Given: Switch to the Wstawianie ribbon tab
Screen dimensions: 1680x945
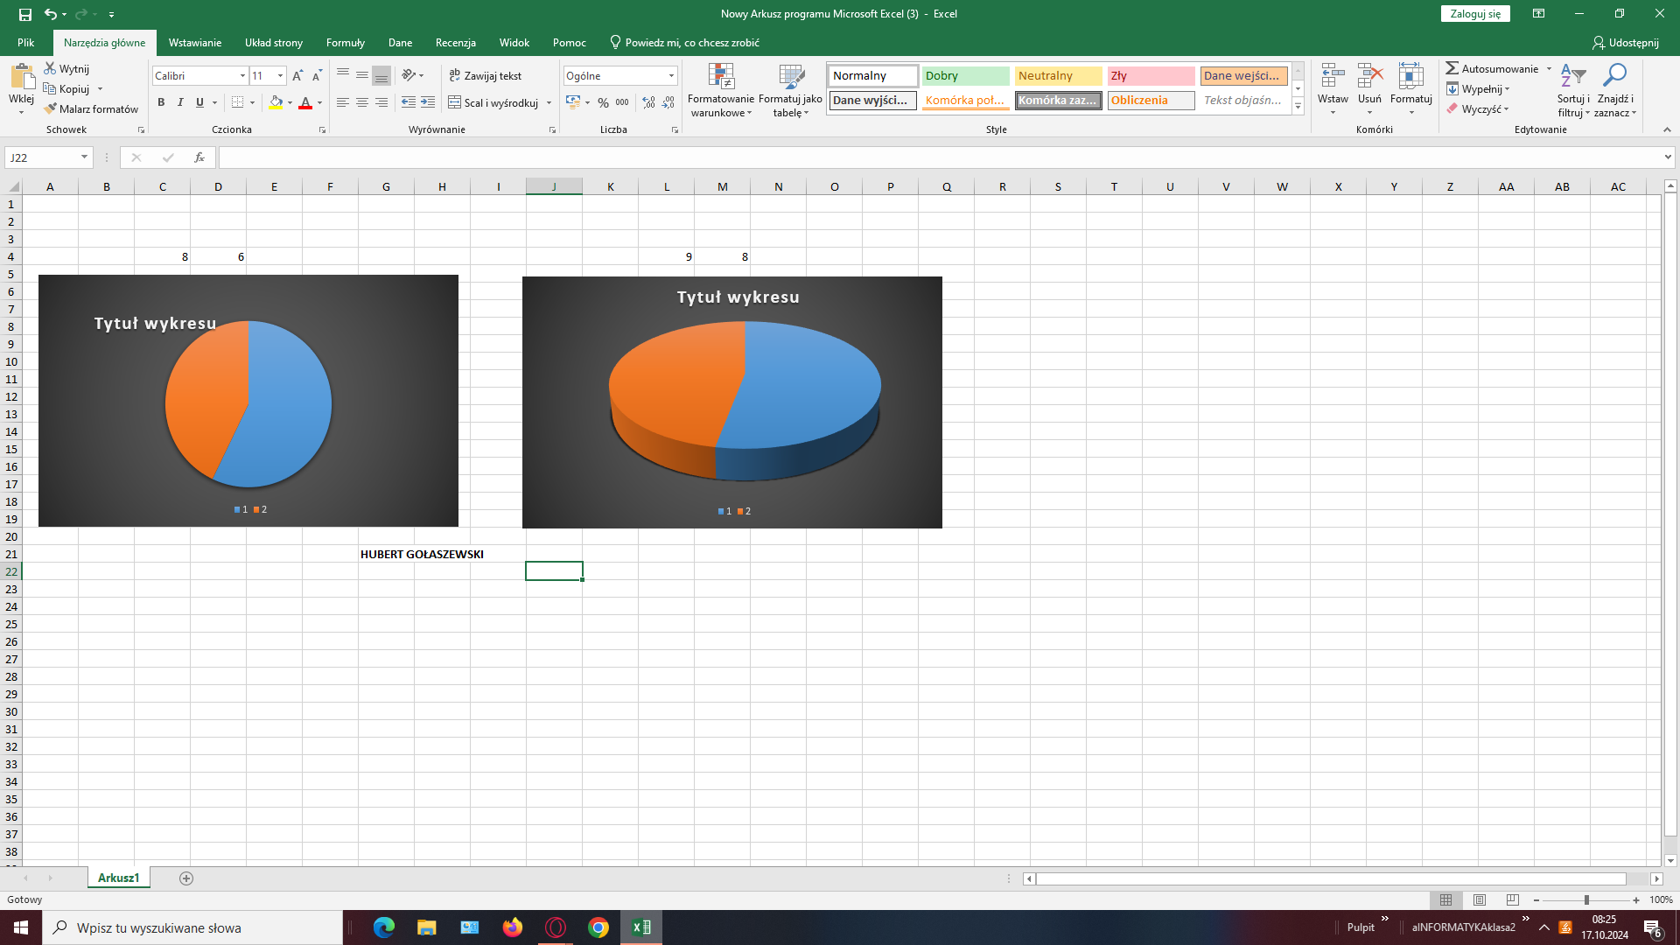Looking at the screenshot, I should pos(194,42).
